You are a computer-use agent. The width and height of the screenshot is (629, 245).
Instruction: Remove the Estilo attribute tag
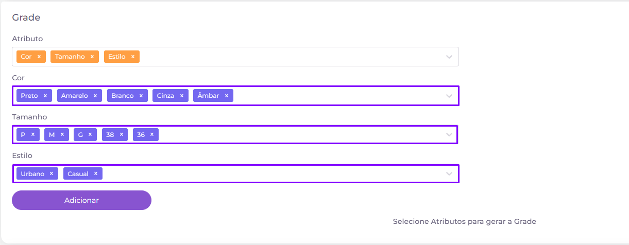tap(133, 57)
